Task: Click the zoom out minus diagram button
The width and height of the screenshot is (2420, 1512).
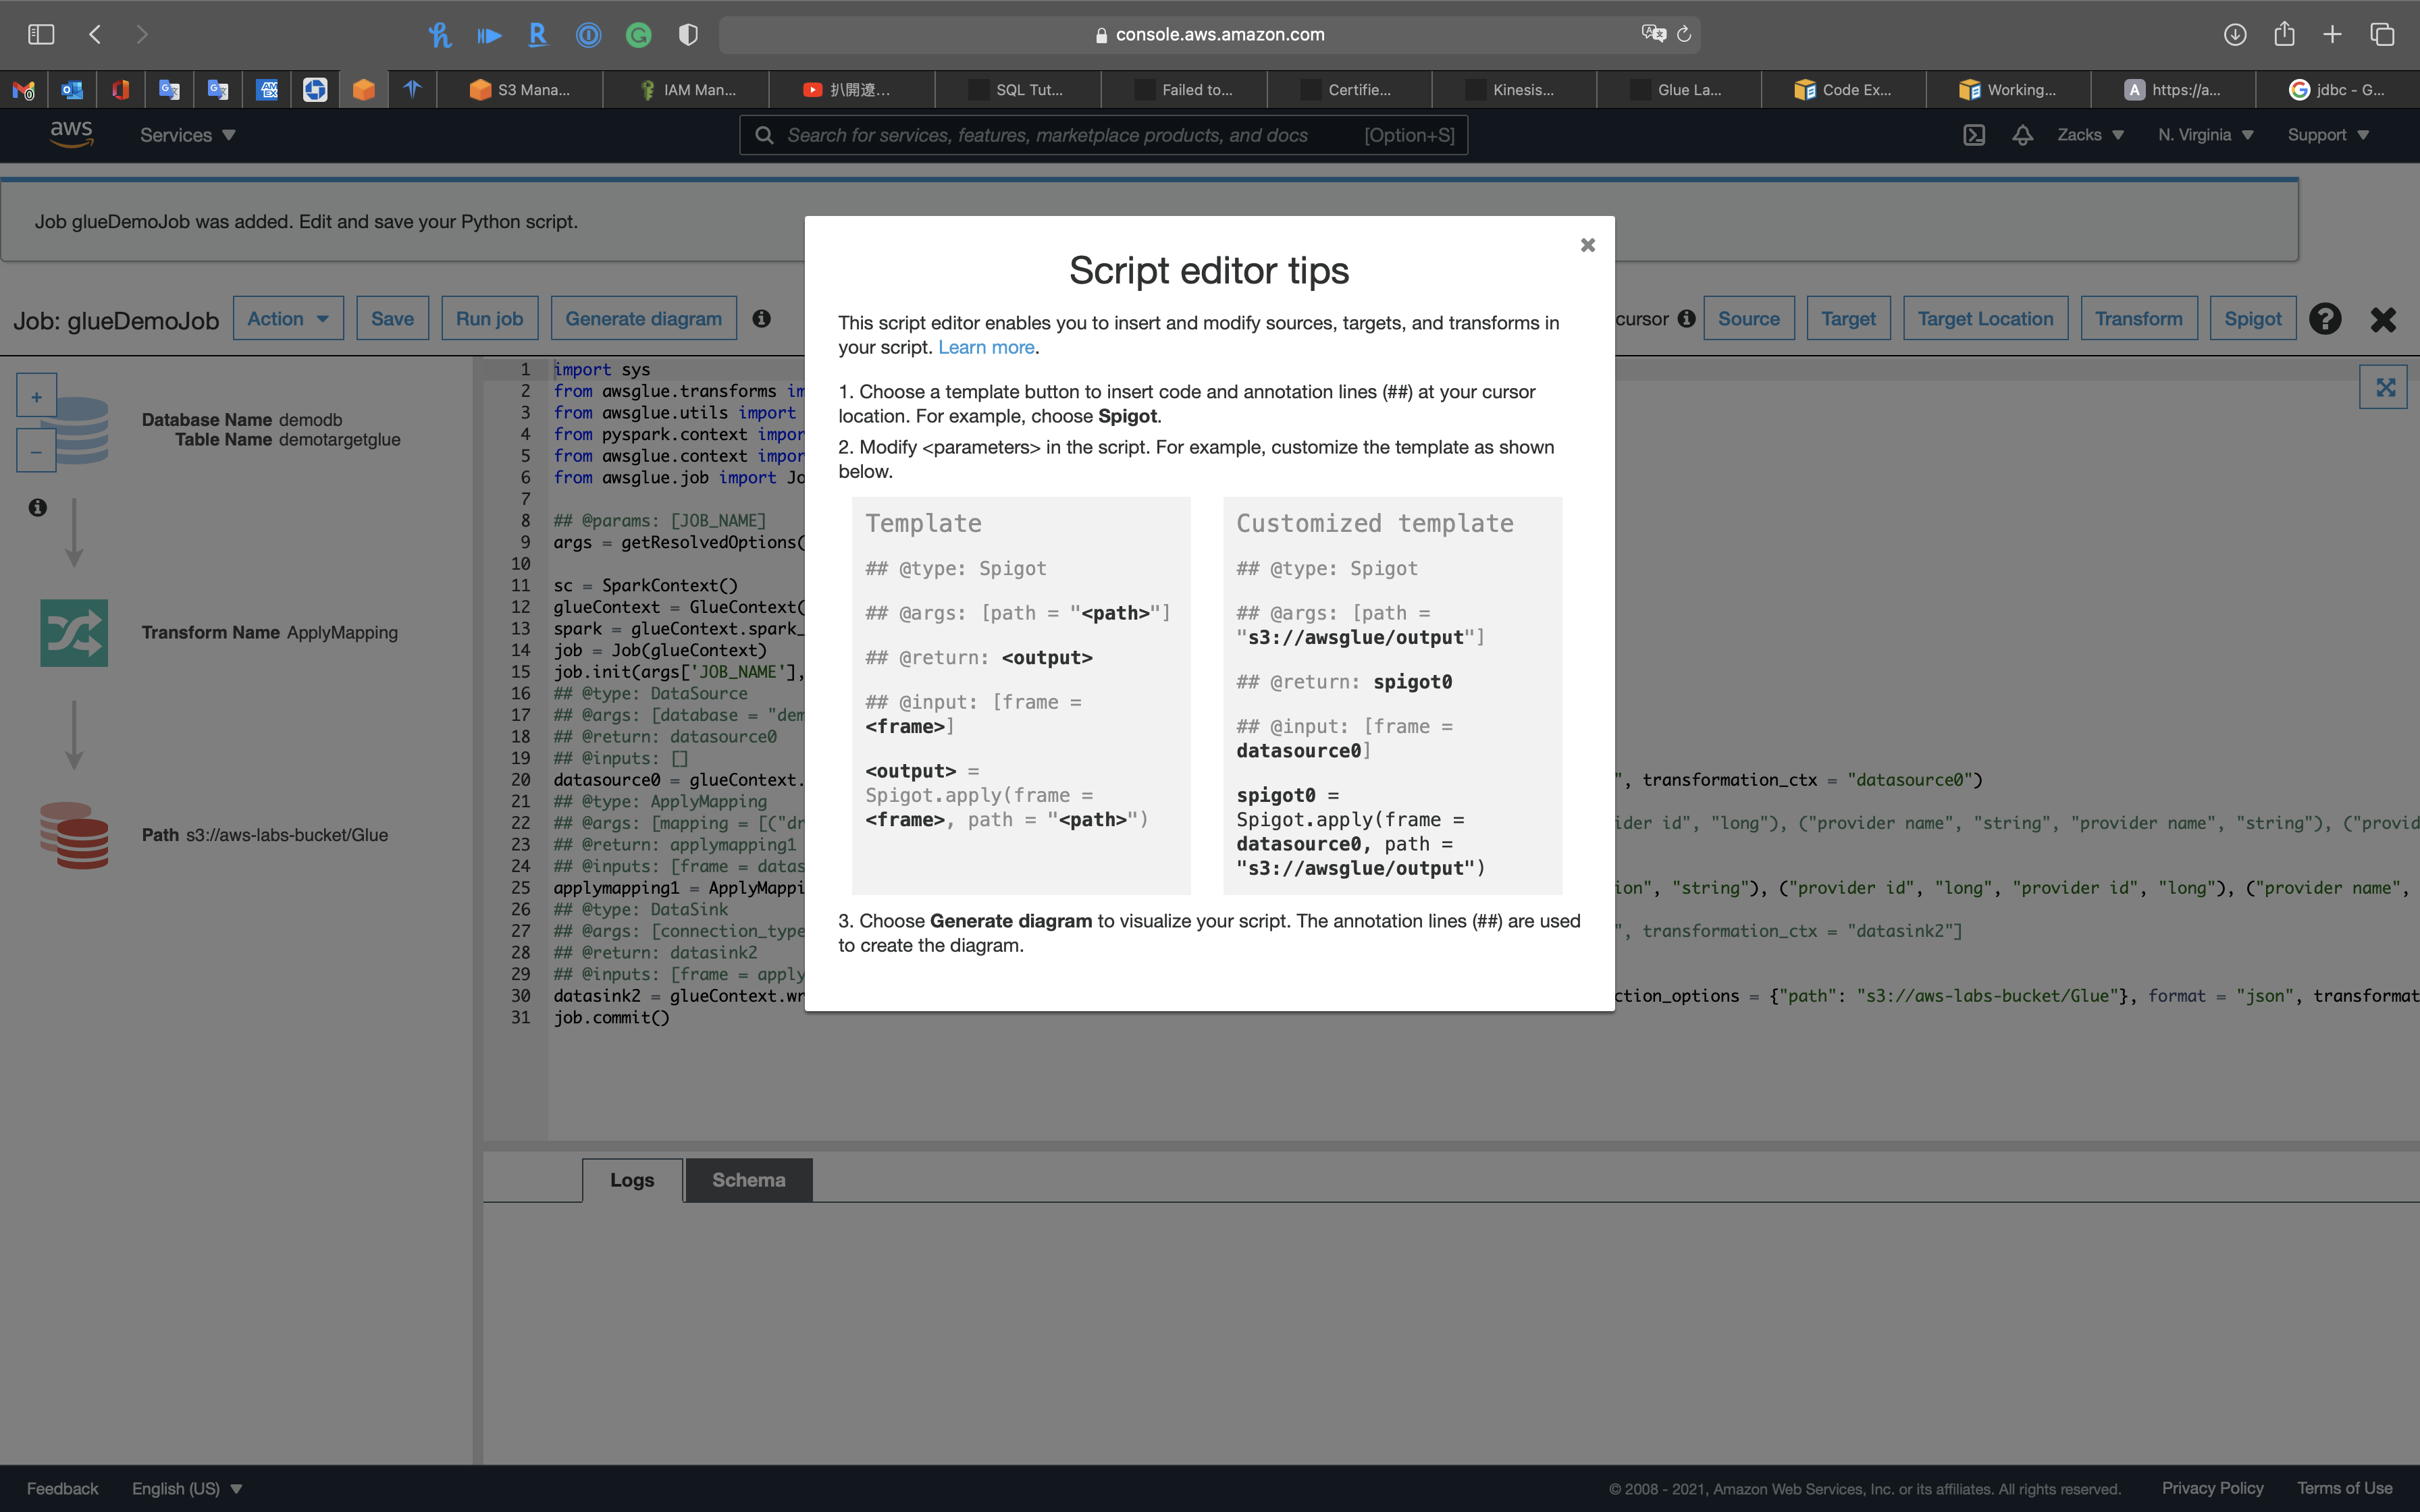Action: click(x=36, y=451)
